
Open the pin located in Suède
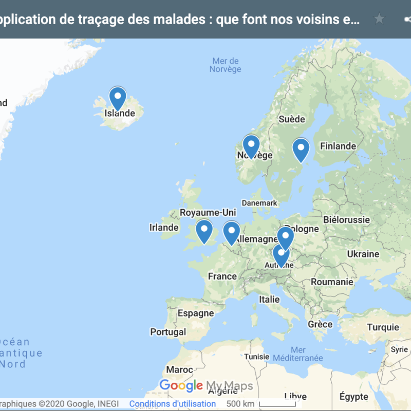coord(301,149)
